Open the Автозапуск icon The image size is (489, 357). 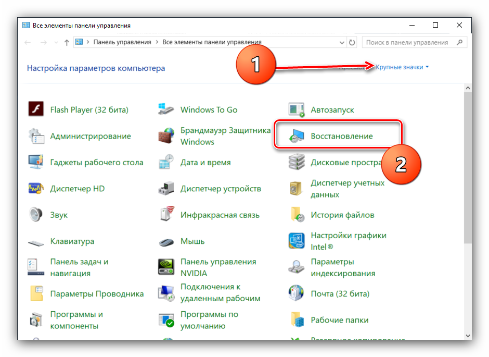point(297,109)
